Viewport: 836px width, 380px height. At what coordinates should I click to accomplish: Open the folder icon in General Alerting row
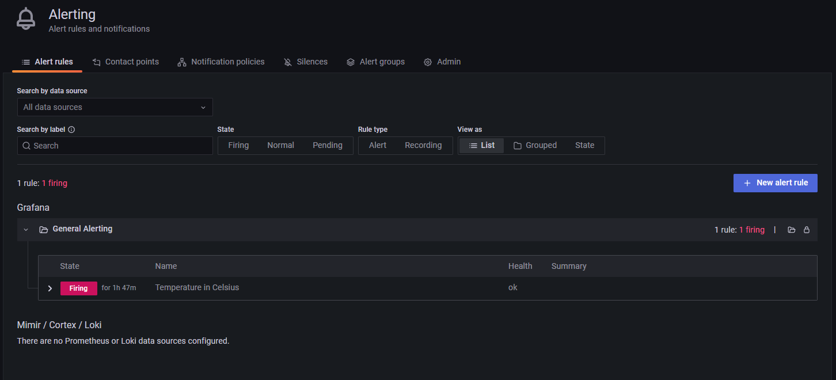tap(792, 230)
